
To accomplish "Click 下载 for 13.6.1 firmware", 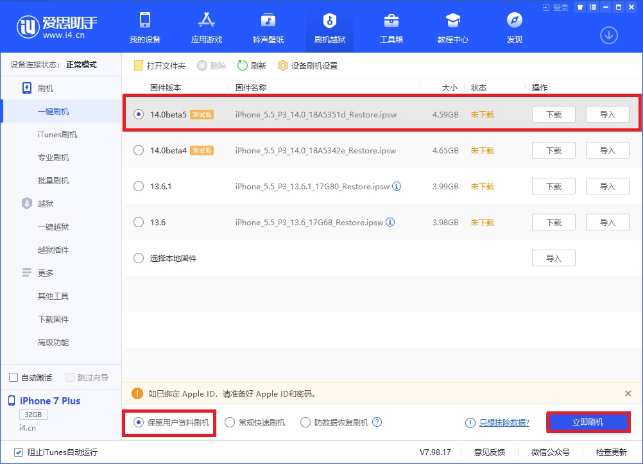I will coord(554,186).
